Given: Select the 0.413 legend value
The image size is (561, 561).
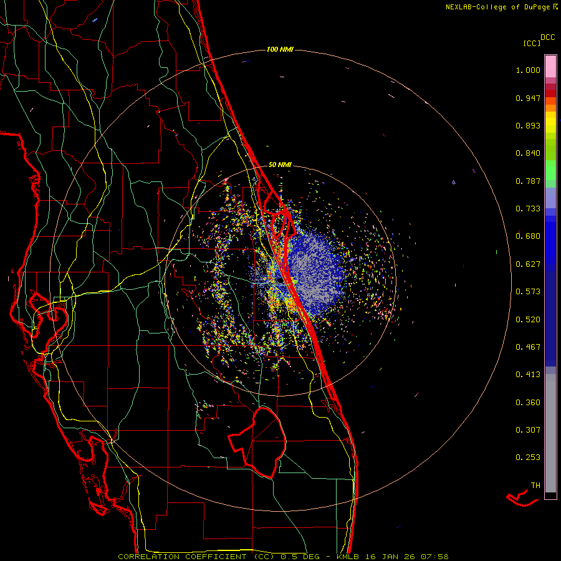Looking at the screenshot, I should pyautogui.click(x=528, y=375).
